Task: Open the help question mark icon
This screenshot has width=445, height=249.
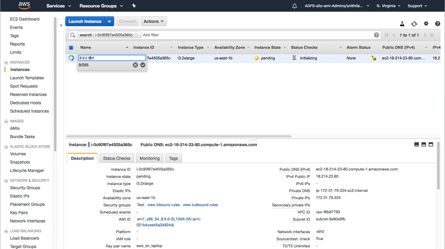Action: click(x=438, y=24)
